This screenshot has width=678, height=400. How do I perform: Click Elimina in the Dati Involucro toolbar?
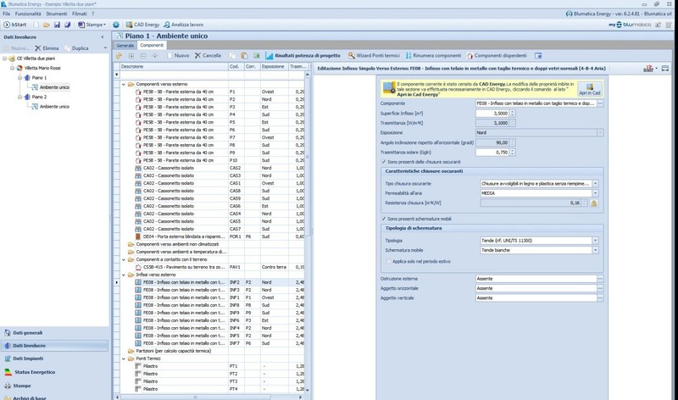click(47, 48)
